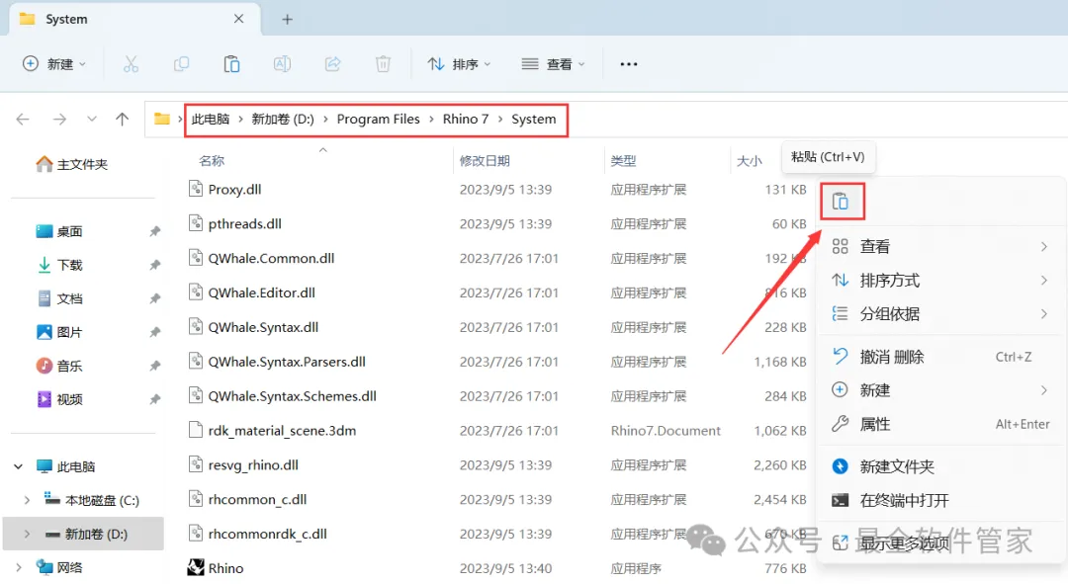Open 视频 in the sidebar
Image resolution: width=1068 pixels, height=584 pixels.
pyautogui.click(x=59, y=399)
